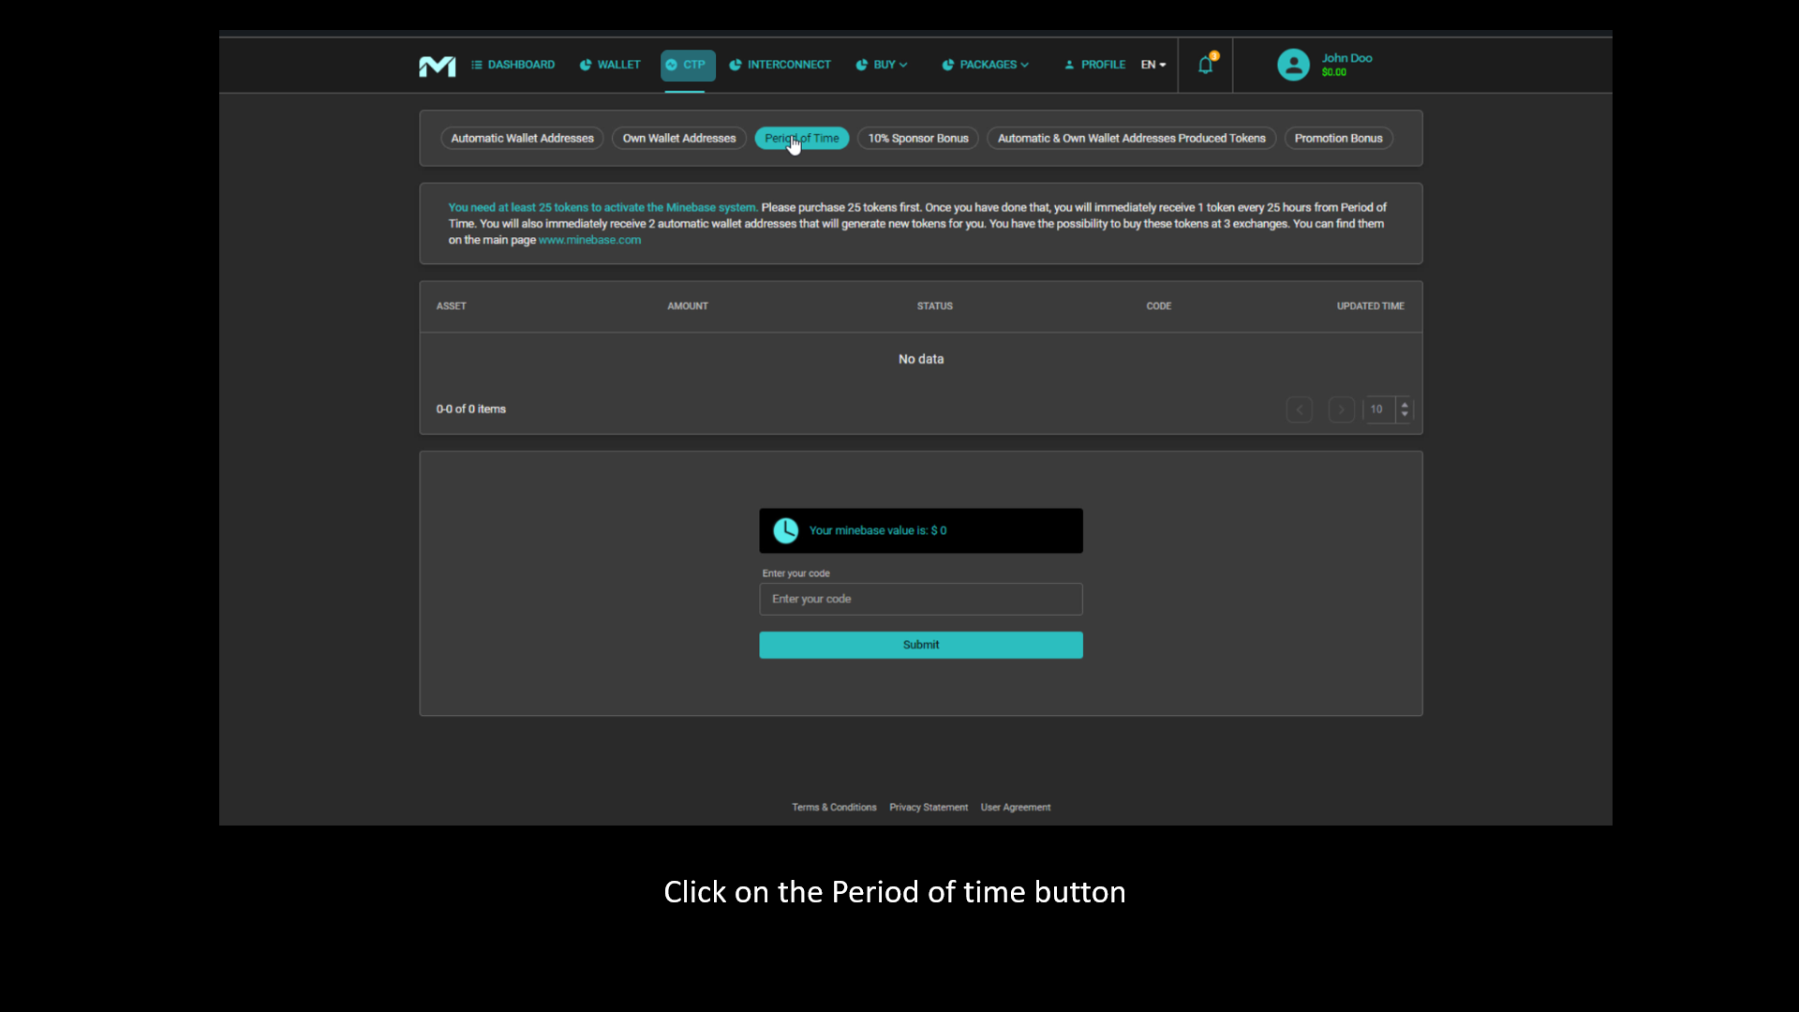The width and height of the screenshot is (1799, 1012).
Task: Click the Packages navigation icon
Action: (949, 65)
